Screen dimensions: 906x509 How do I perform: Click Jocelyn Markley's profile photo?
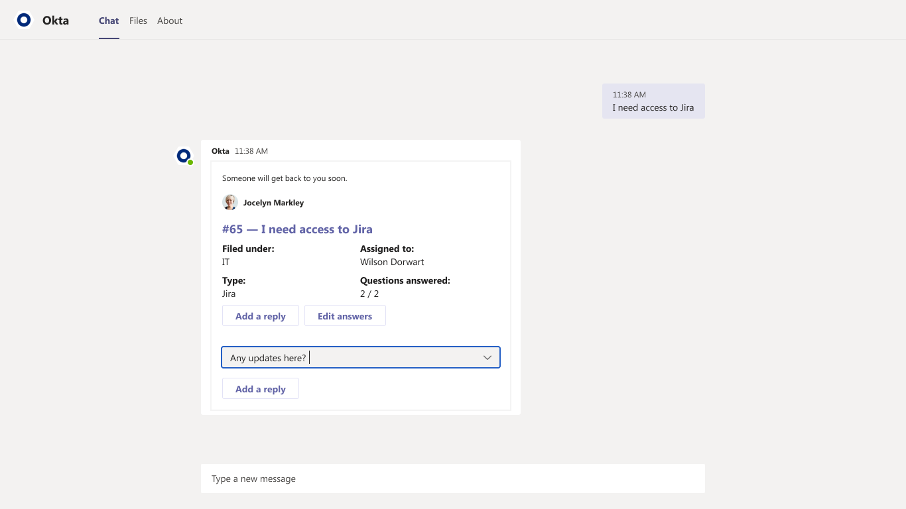(230, 203)
